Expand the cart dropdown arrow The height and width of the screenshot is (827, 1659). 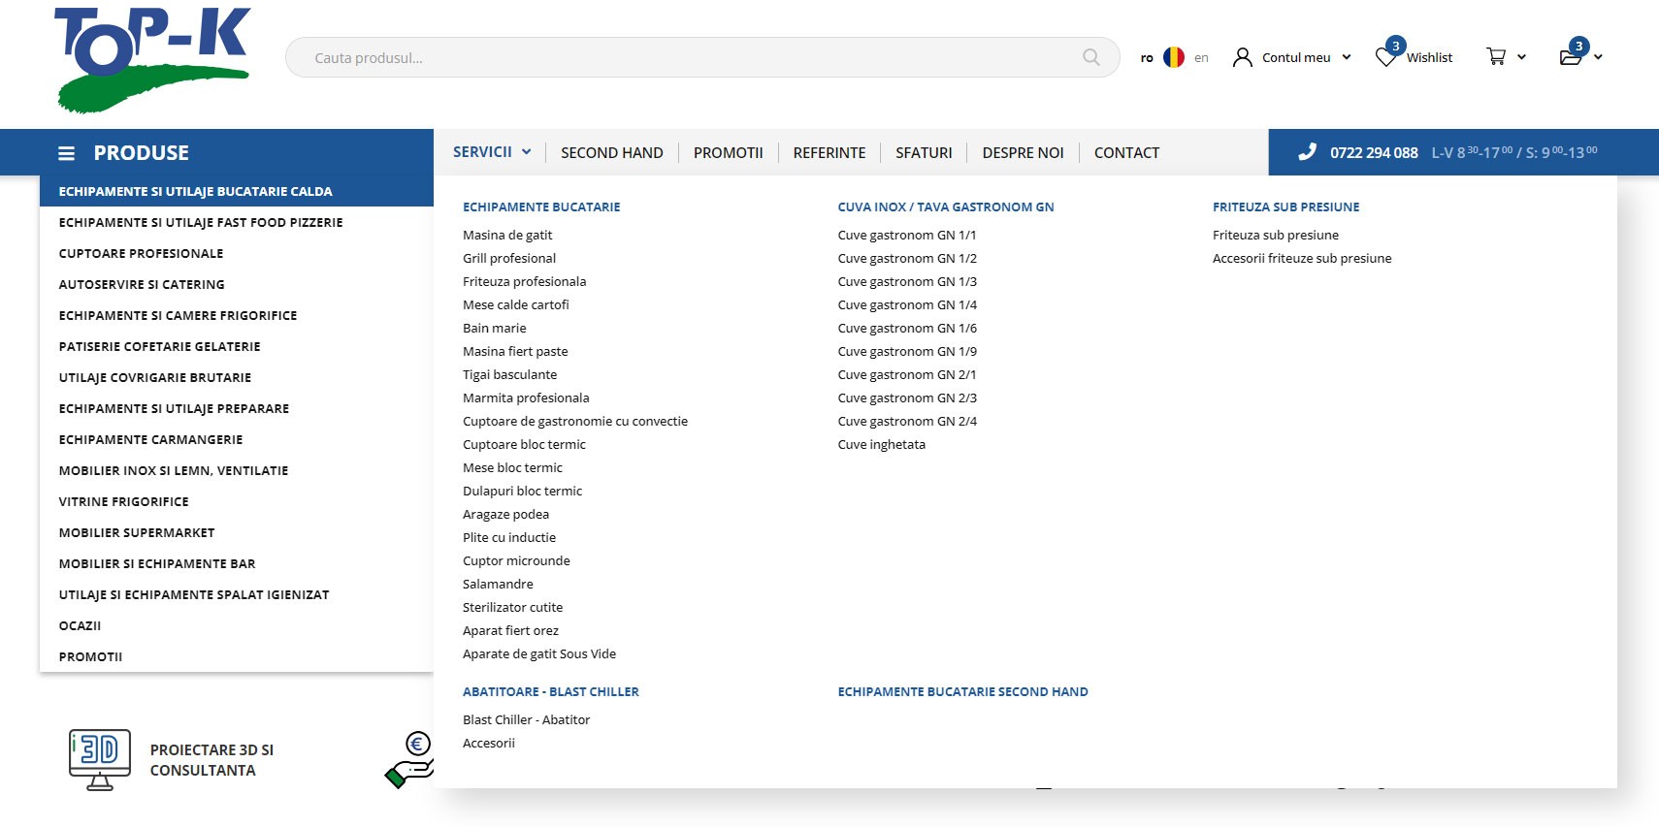click(x=1521, y=57)
